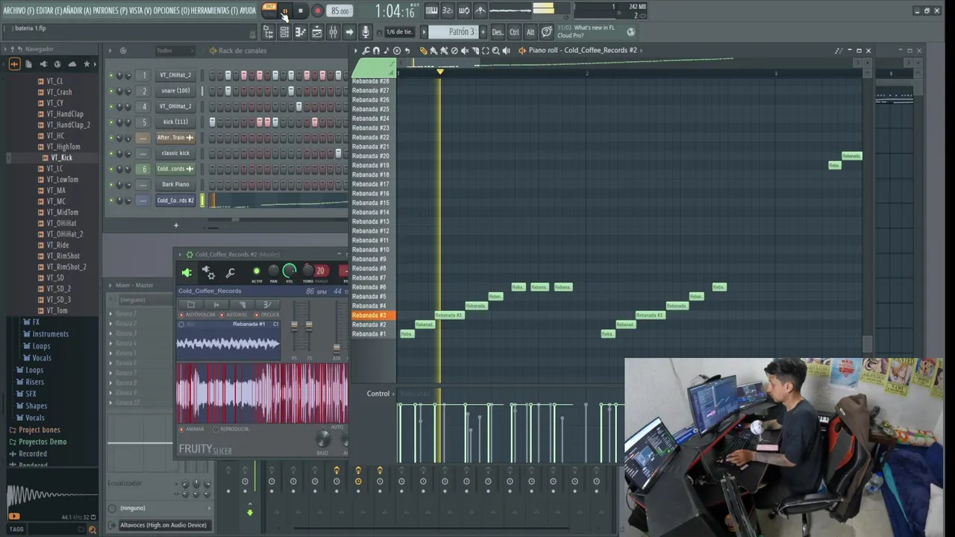Click Fruity Slicer folder load button
The height and width of the screenshot is (537, 955).
[191, 304]
